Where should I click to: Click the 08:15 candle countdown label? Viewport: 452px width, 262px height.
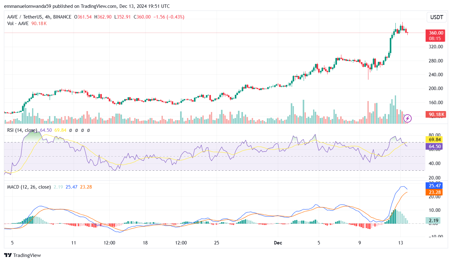click(x=435, y=38)
